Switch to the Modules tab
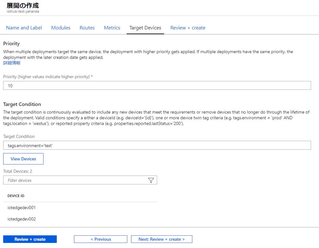The image size is (319, 248). pyautogui.click(x=61, y=28)
